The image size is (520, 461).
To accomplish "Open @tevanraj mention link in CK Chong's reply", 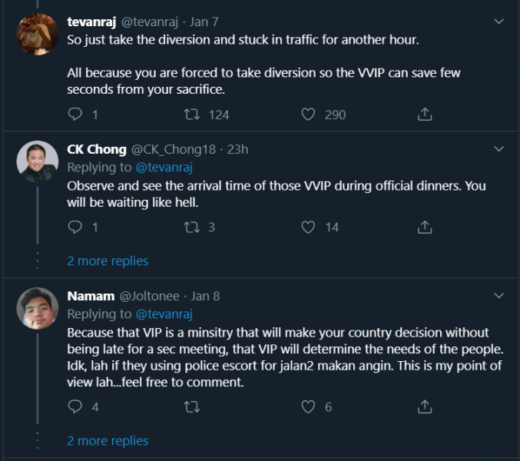I will pos(164,167).
